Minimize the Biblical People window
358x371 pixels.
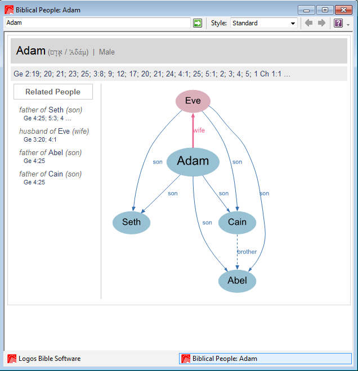306,10
